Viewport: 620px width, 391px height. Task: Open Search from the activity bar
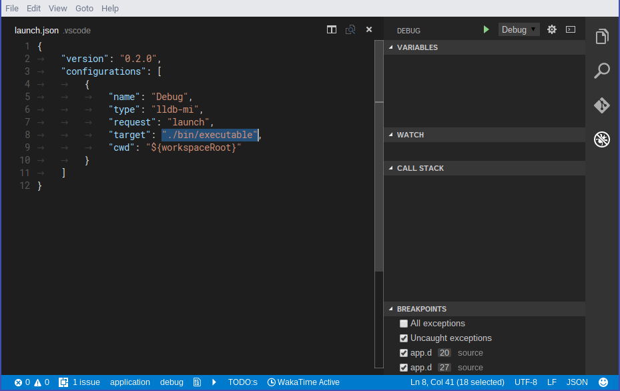coord(601,71)
